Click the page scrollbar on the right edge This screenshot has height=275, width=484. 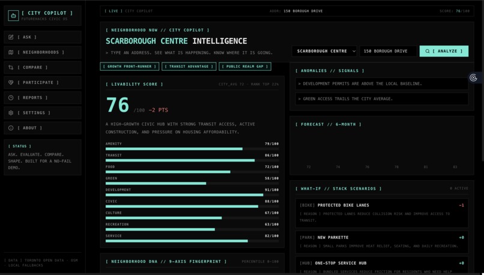click(482, 82)
